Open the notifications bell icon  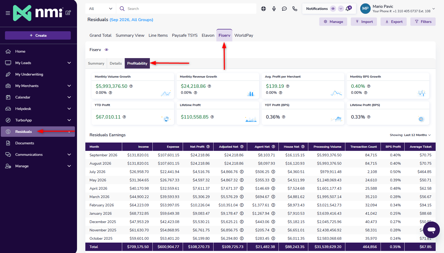coord(348,8)
